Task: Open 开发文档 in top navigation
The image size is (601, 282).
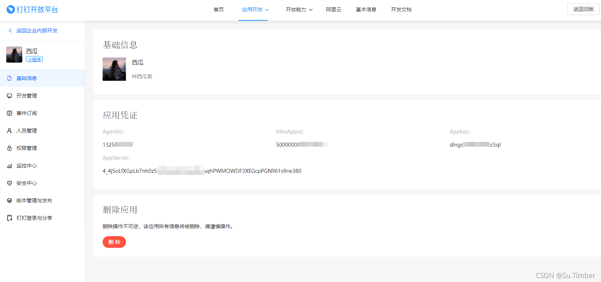Action: pyautogui.click(x=401, y=9)
